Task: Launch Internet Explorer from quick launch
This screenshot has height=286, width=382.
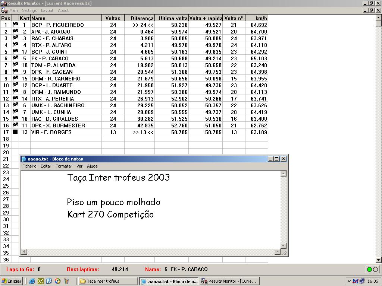Action: [32, 281]
